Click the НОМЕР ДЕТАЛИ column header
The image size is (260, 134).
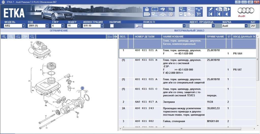[147, 37]
